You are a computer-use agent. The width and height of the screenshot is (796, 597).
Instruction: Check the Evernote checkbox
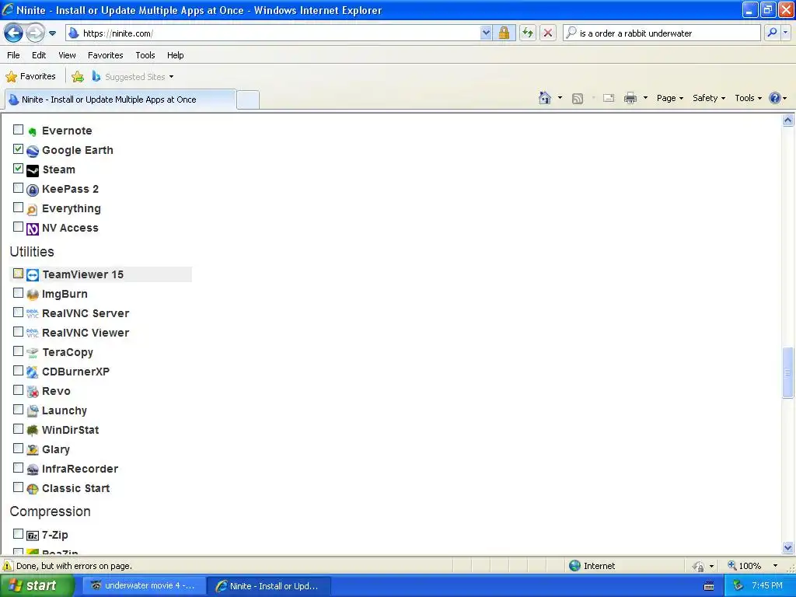point(19,130)
